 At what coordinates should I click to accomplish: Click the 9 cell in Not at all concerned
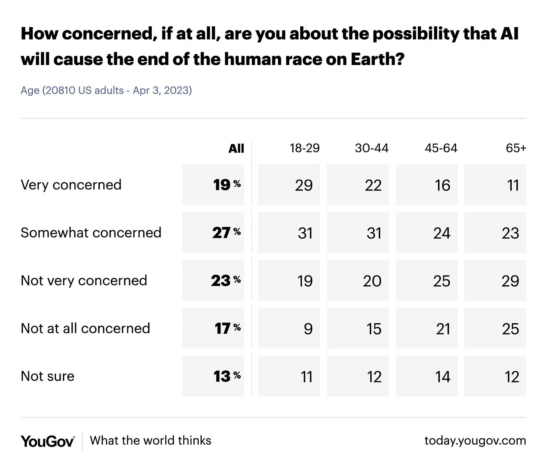tap(289, 328)
